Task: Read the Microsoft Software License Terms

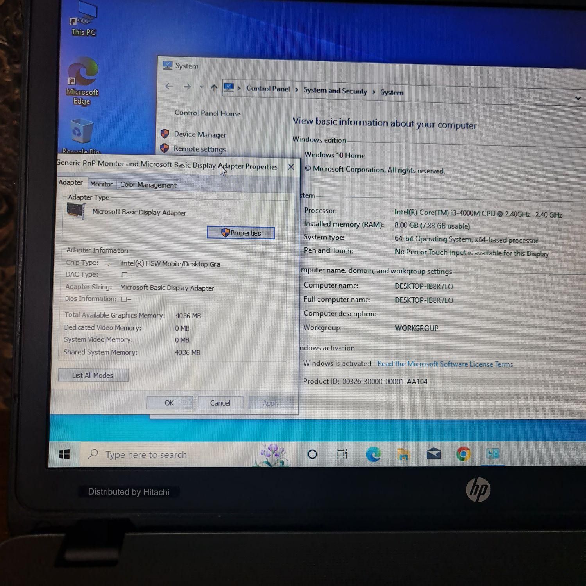Action: pos(445,364)
